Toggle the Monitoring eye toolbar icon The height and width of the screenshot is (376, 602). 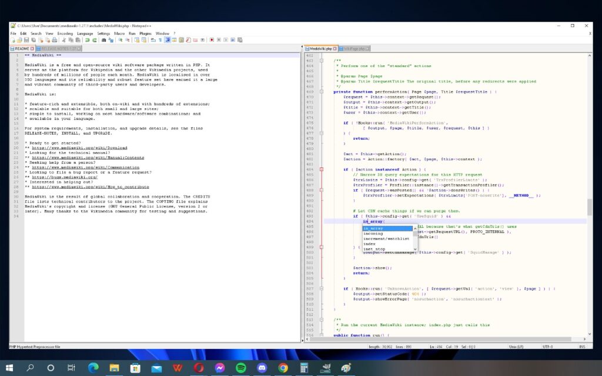point(203,40)
